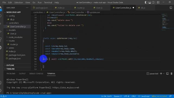Click line number 54 in gutter
This screenshot has width=174, height=98.
coord(35,59)
